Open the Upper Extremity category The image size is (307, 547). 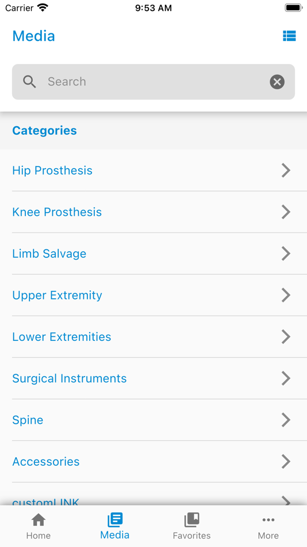tap(153, 295)
